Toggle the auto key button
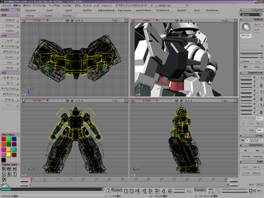 pyautogui.click(x=211, y=189)
